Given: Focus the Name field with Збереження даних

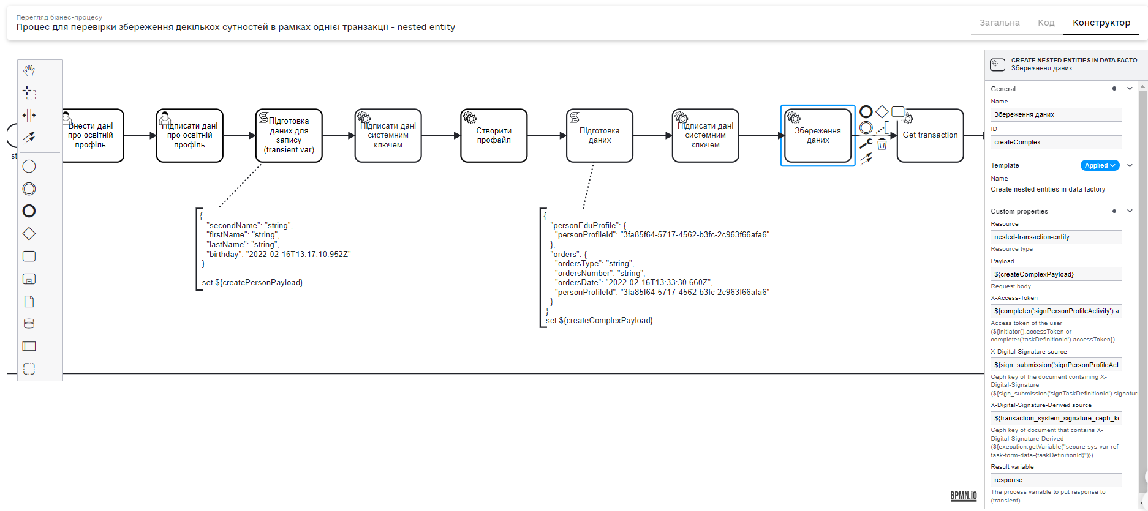Looking at the screenshot, I should coord(1056,114).
